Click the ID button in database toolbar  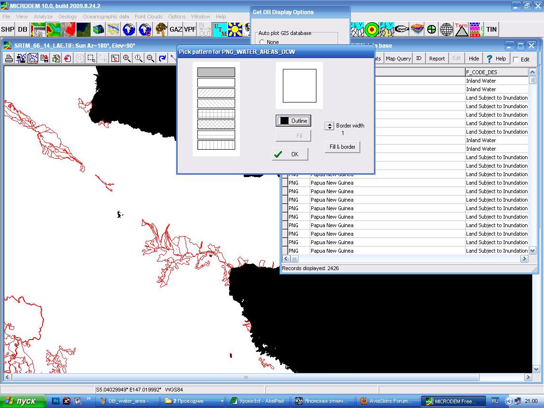coord(419,58)
